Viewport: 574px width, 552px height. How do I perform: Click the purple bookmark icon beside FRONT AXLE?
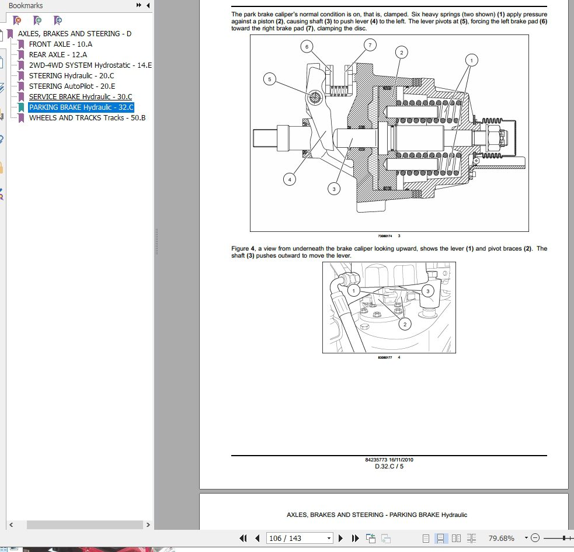point(21,44)
